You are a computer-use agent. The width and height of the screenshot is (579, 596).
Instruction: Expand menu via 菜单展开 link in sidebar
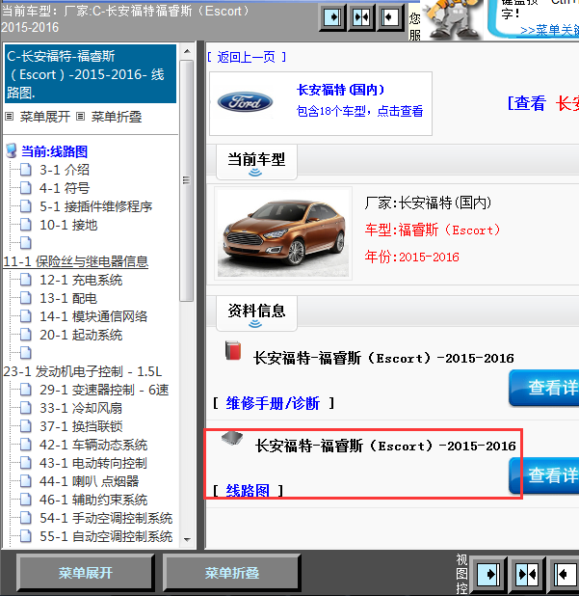[45, 117]
